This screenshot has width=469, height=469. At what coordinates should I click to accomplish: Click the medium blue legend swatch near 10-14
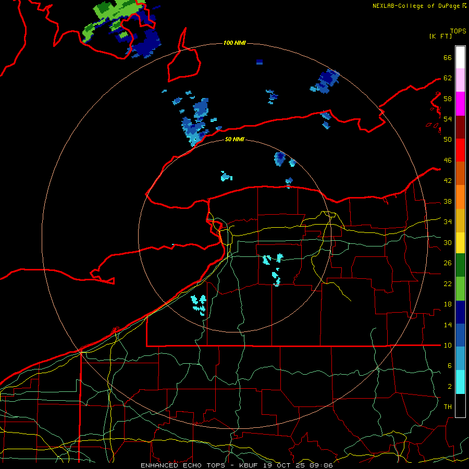click(x=460, y=335)
